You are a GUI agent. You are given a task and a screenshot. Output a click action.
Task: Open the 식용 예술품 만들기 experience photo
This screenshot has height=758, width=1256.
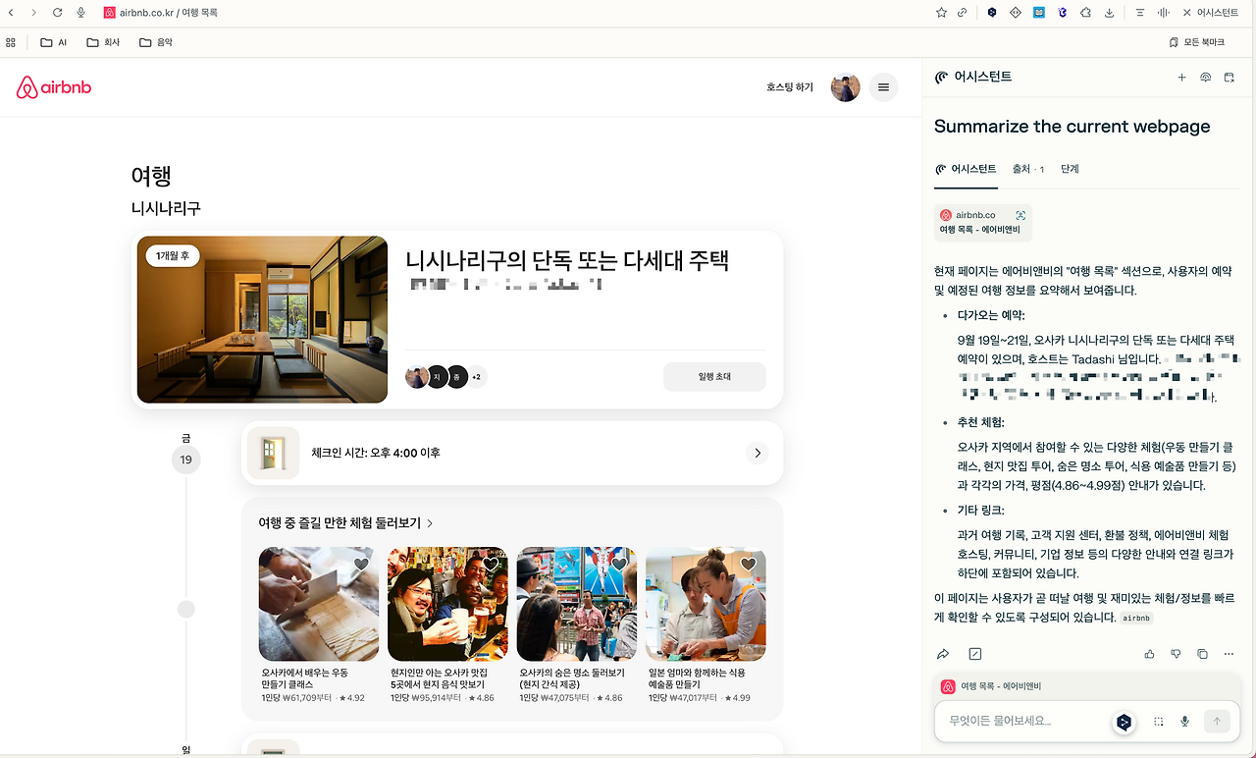(x=706, y=604)
